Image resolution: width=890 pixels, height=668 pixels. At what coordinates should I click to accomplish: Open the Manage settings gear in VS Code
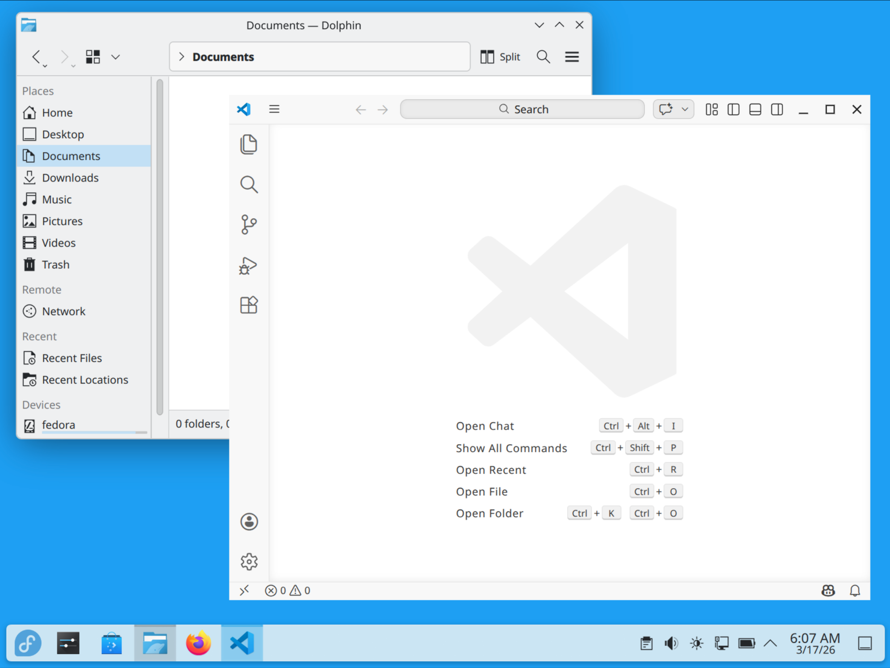pos(248,561)
